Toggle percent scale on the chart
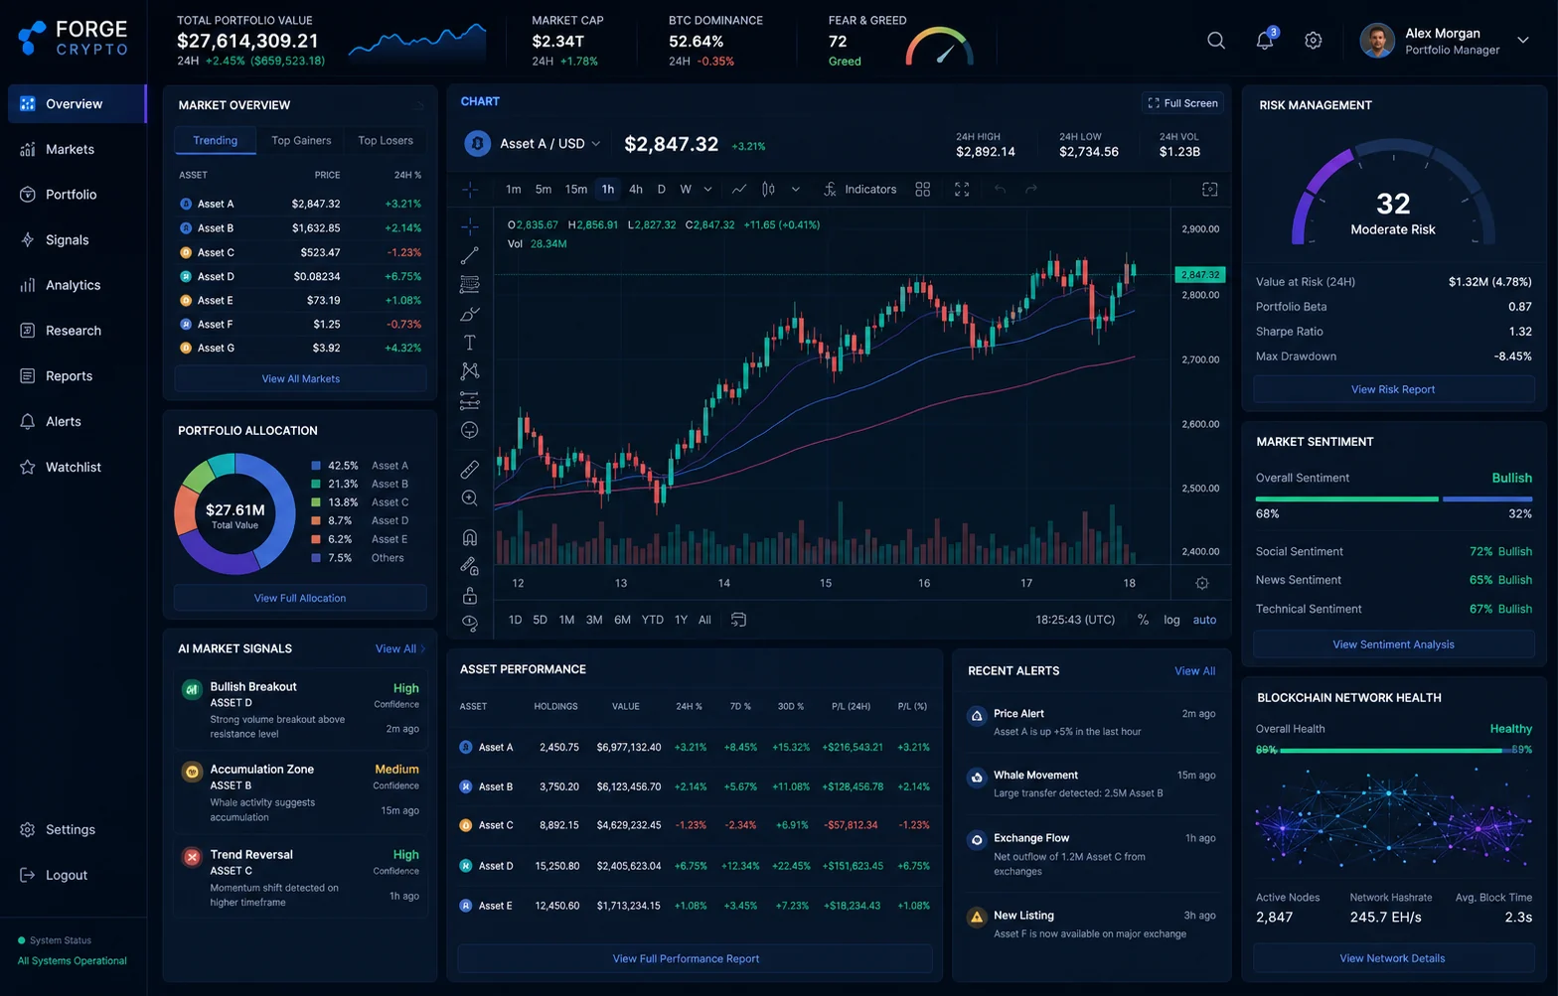This screenshot has height=996, width=1558. coord(1143,620)
